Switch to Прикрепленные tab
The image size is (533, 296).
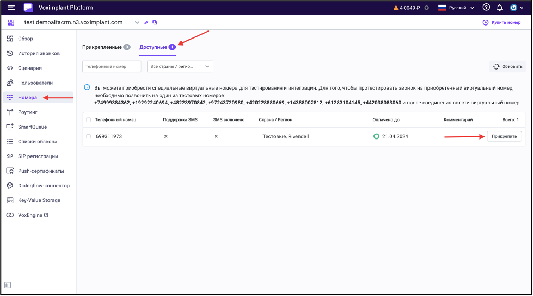click(106, 47)
